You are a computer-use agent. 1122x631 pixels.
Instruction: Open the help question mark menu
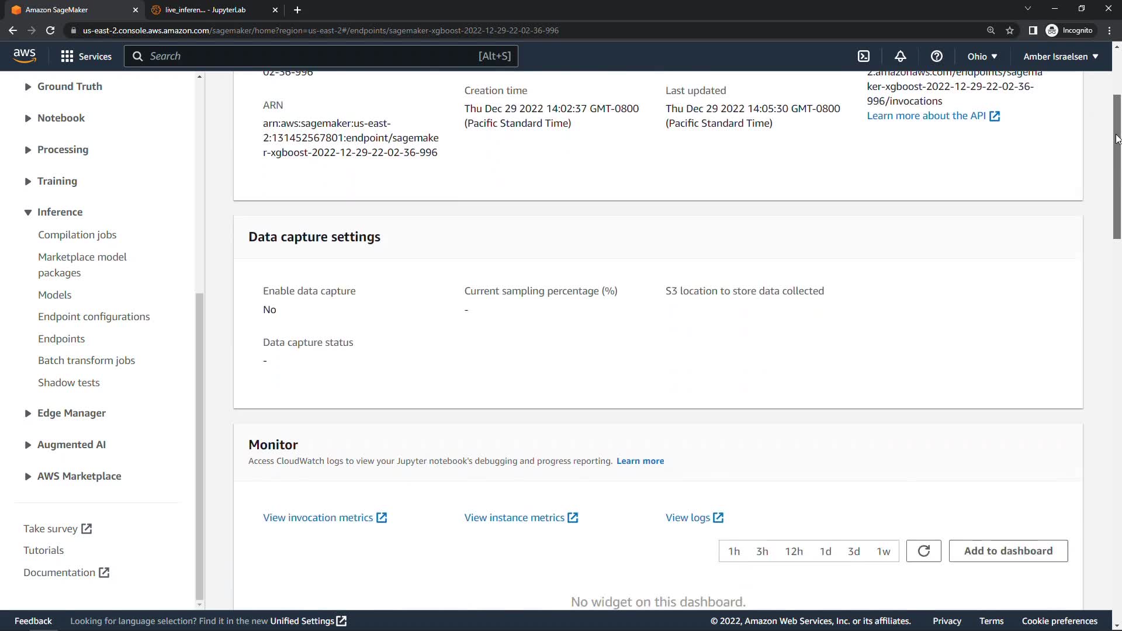point(936,56)
